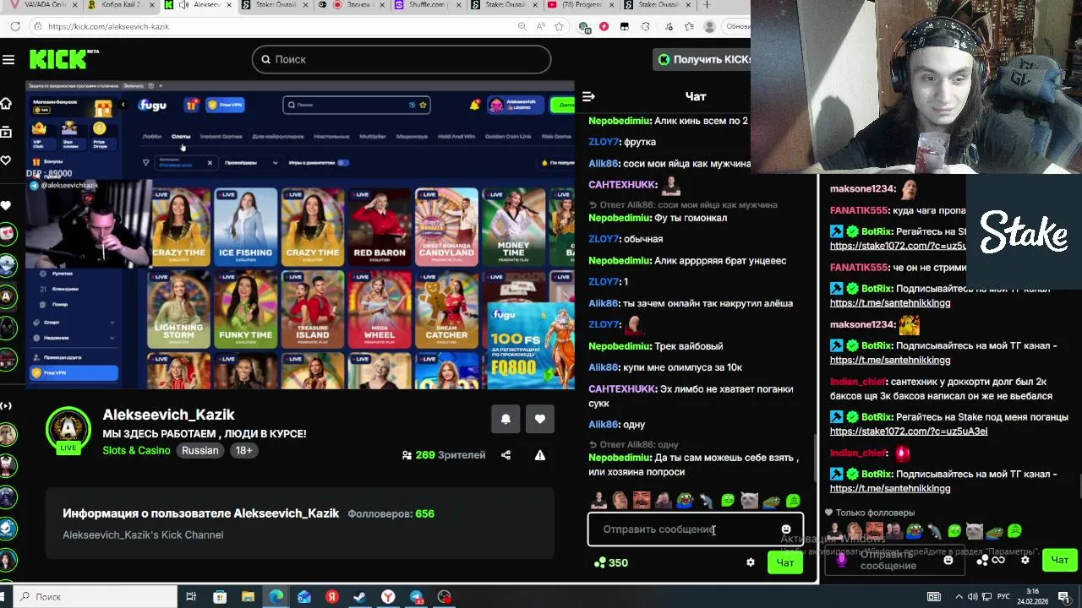This screenshot has height=608, width=1082.
Task: Open the Alekseevich_Kazik channel avatar
Action: click(68, 430)
